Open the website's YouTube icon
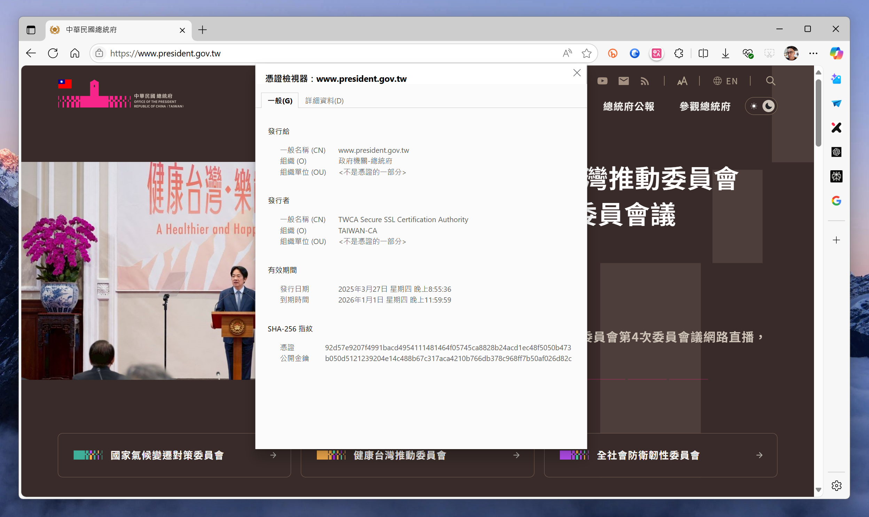 [x=602, y=81]
